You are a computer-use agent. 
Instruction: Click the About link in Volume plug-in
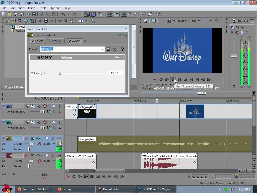tap(117, 58)
